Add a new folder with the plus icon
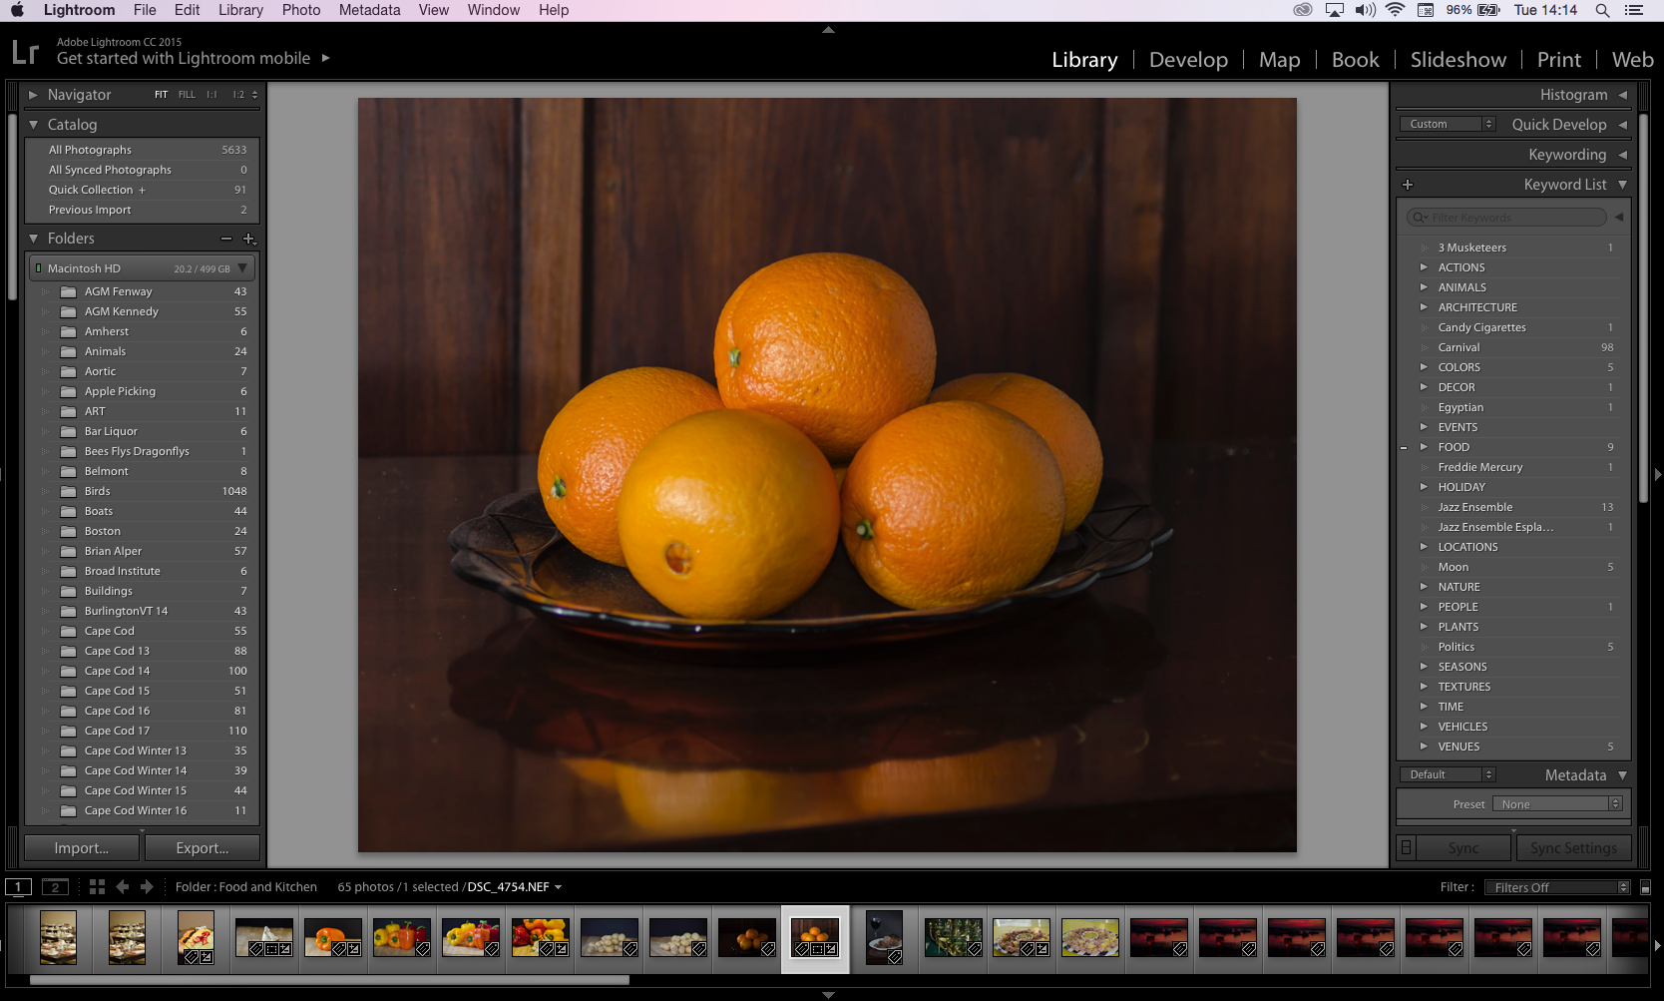The image size is (1664, 1001). click(249, 239)
